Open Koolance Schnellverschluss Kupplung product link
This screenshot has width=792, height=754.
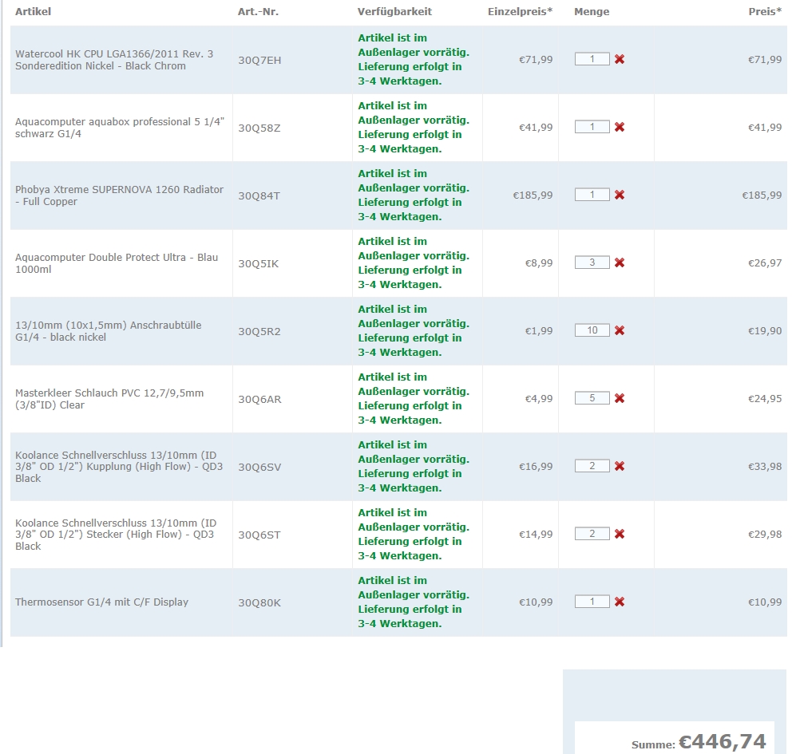[x=119, y=467]
